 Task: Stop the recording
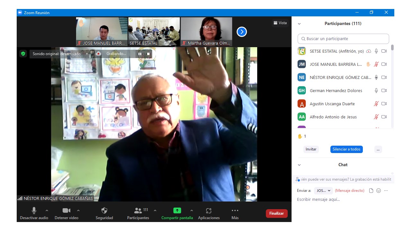pos(148,54)
